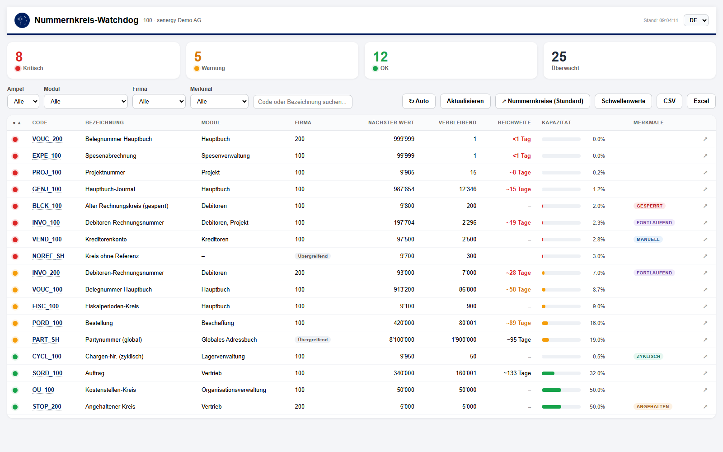Open the arrow icon in EXPE_100 row
This screenshot has height=452, width=723.
coord(705,156)
